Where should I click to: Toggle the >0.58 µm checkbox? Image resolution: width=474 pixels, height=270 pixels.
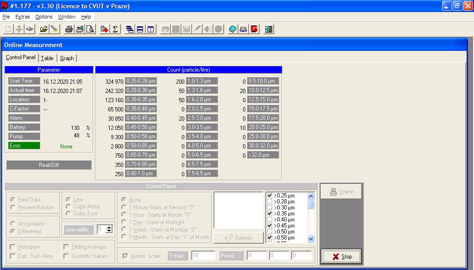[x=270, y=238]
